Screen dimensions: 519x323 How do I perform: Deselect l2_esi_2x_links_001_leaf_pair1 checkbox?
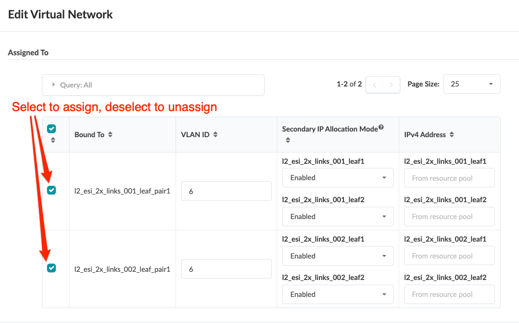(51, 190)
